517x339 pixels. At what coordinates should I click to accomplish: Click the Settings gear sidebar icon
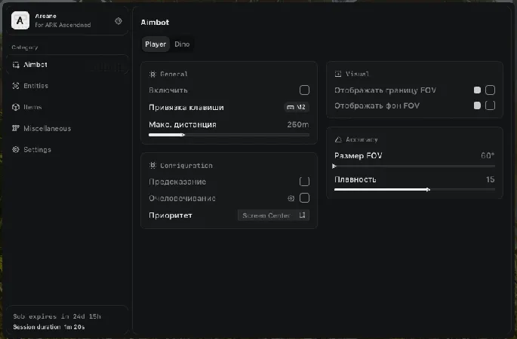pos(16,149)
